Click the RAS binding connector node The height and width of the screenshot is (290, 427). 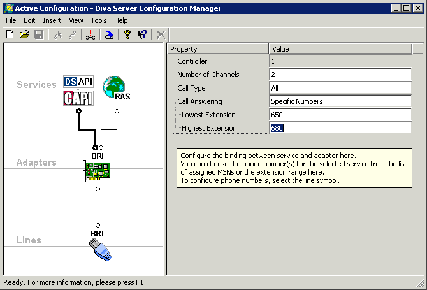click(x=117, y=111)
